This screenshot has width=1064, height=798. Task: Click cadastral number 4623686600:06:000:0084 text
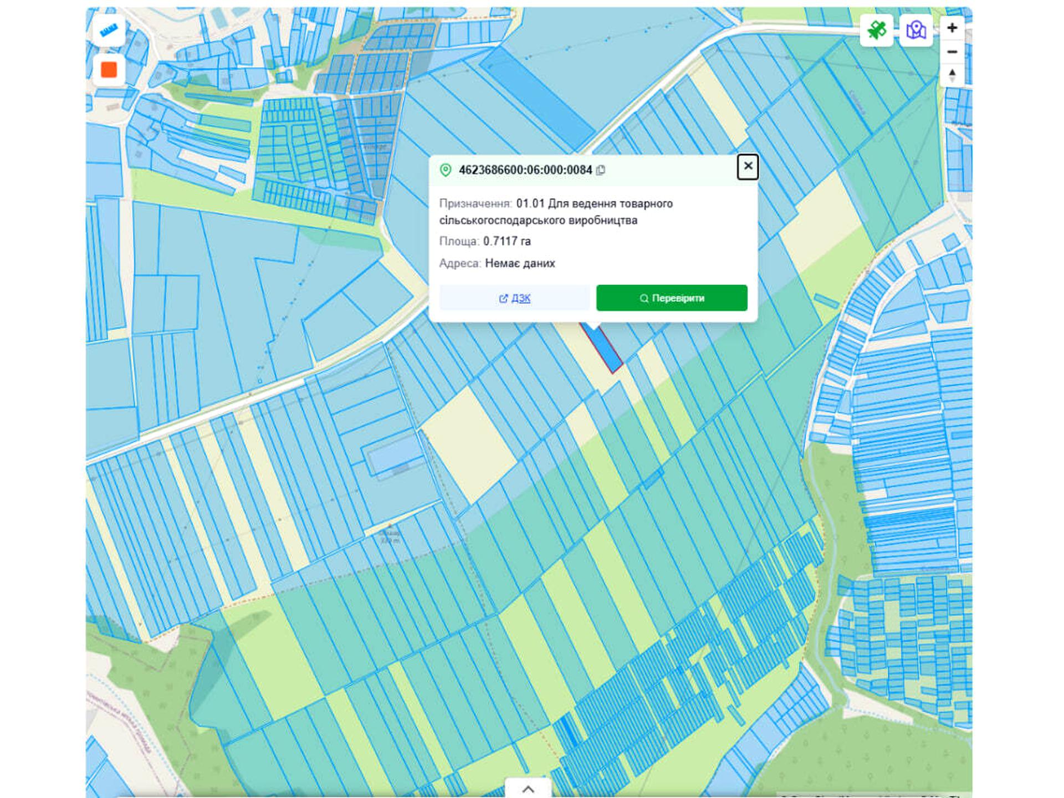point(525,170)
